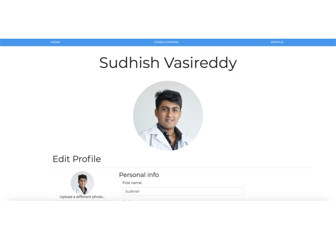Image resolution: width=336 pixels, height=239 pixels.
Task: Click the Edit Profile heading
Action: [x=77, y=159]
